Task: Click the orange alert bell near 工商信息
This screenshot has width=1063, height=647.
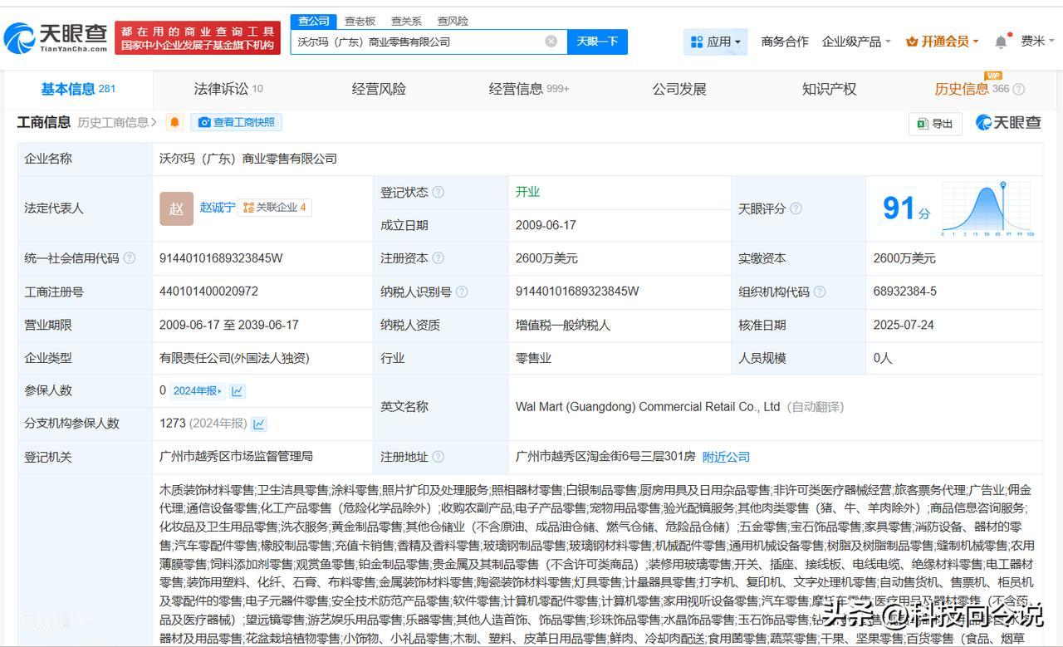Action: click(174, 123)
